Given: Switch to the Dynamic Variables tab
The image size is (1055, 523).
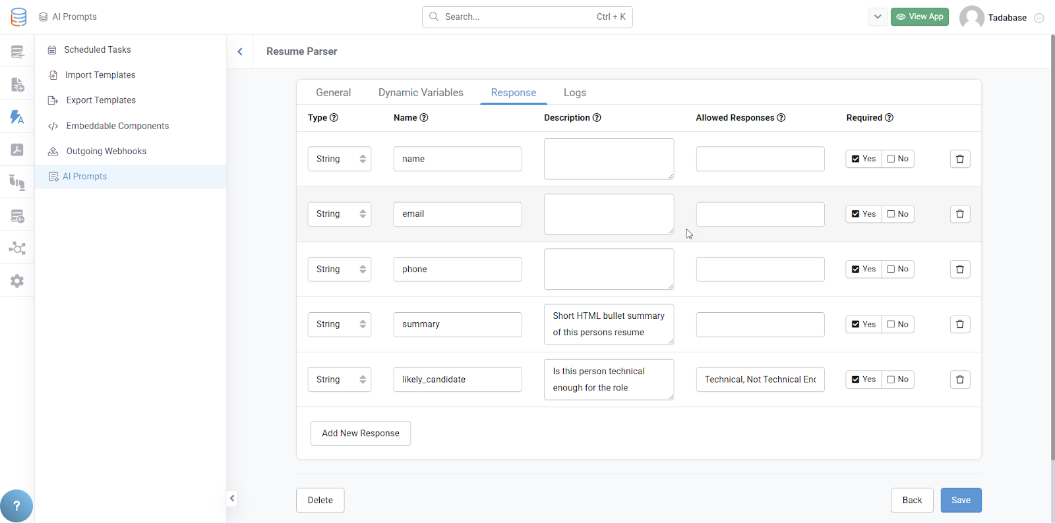Looking at the screenshot, I should coord(421,93).
